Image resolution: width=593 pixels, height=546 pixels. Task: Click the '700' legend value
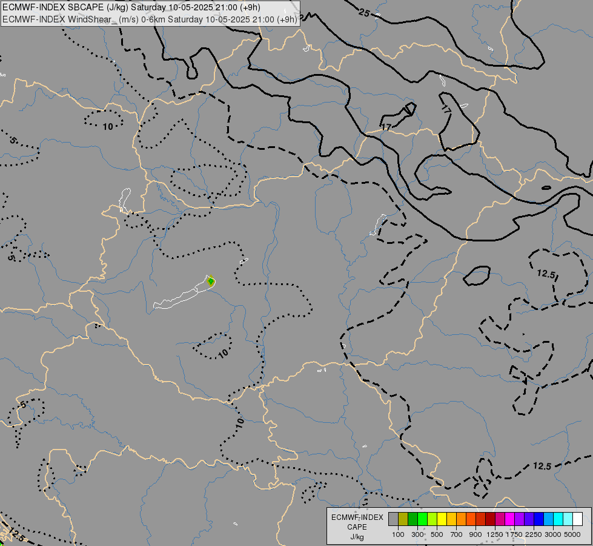[457, 534]
